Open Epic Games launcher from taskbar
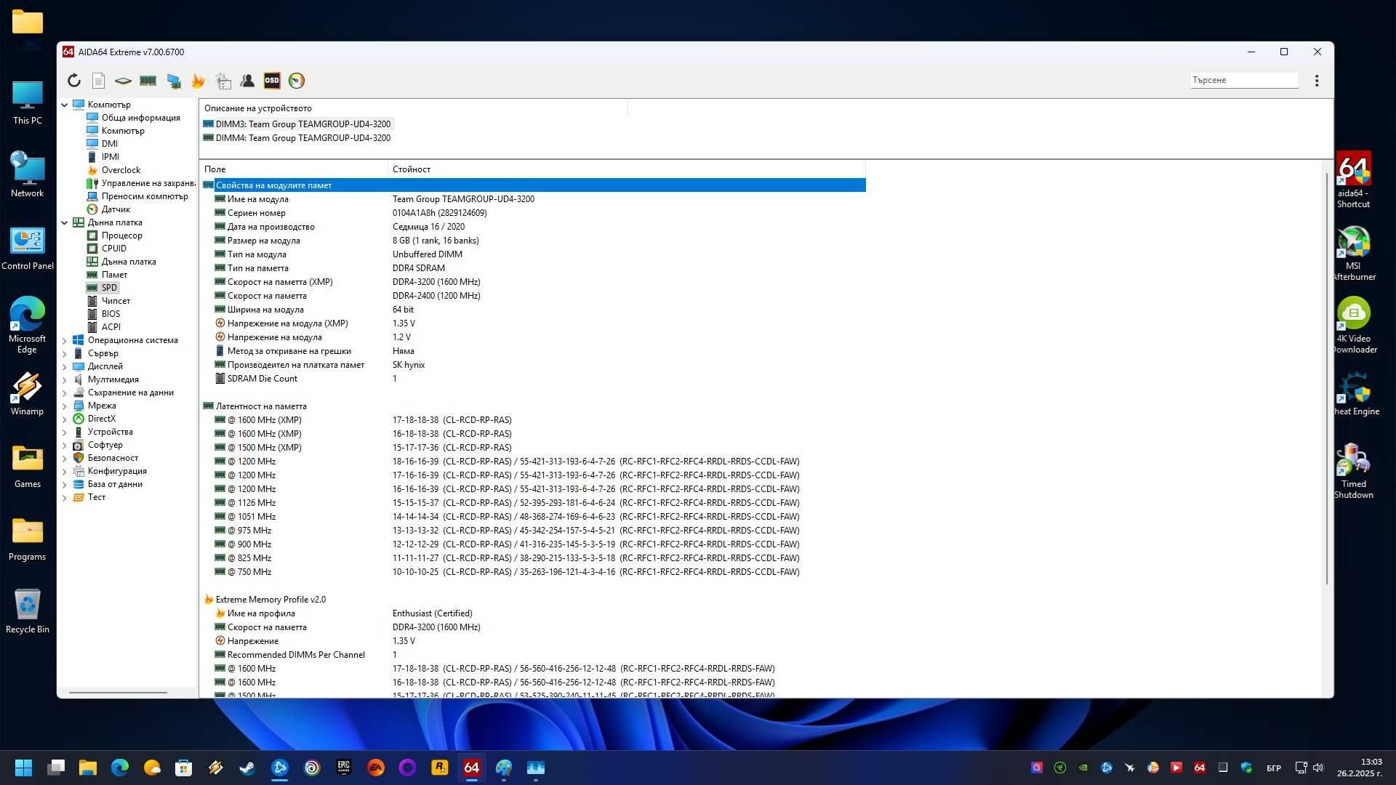1396x785 pixels. (x=344, y=768)
